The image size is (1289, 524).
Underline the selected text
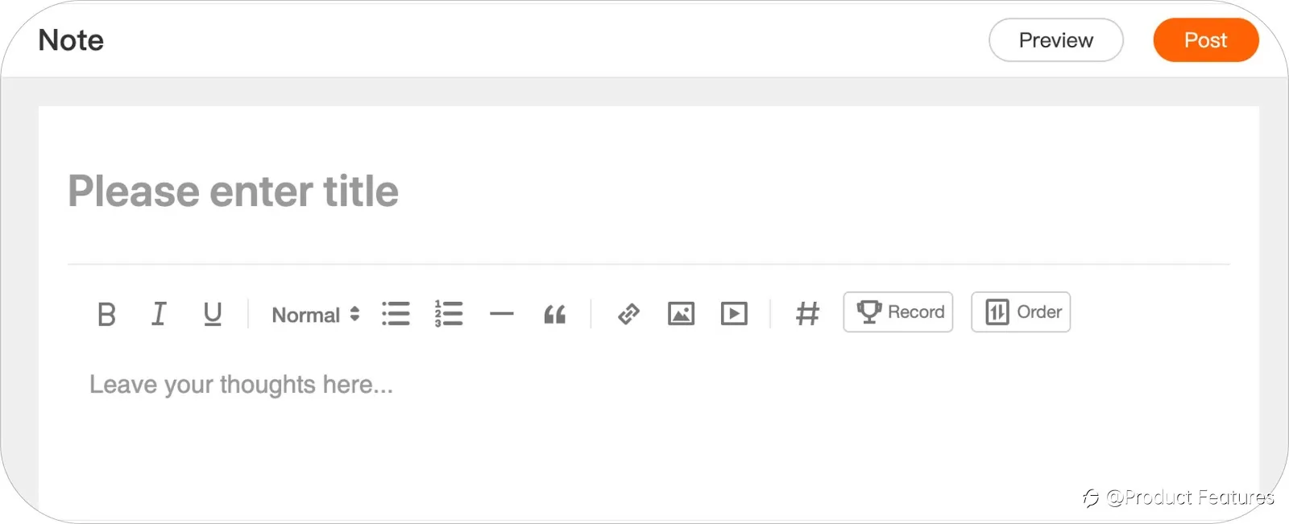click(213, 314)
